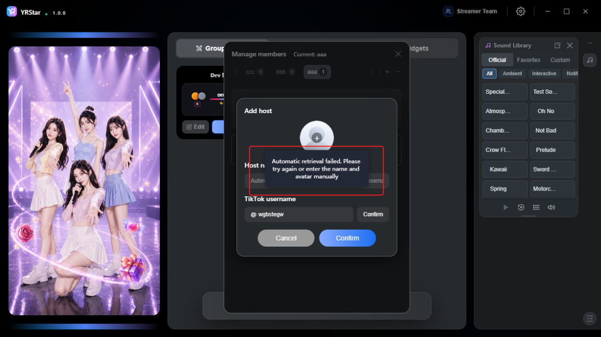Open the three-dots menu beside Sound Library
Viewport: 601px width, 337px height.
pos(589,43)
